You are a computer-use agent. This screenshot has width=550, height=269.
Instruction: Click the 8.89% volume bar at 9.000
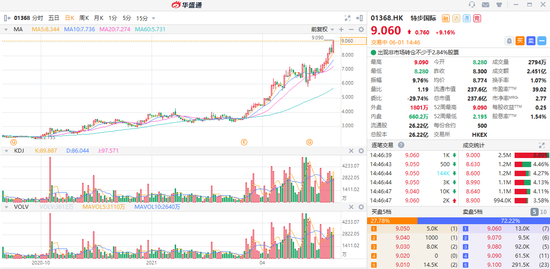[531, 155]
